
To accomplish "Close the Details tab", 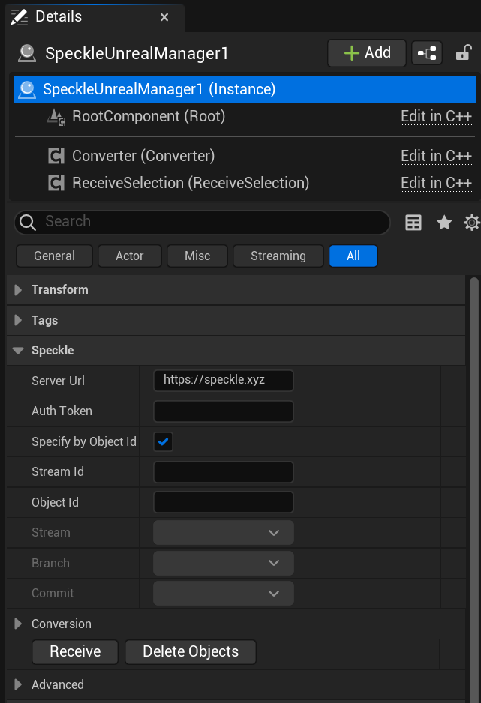I will 164,17.
